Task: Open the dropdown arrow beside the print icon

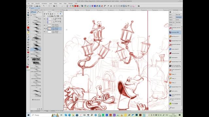Action: pyautogui.click(x=41, y=6)
